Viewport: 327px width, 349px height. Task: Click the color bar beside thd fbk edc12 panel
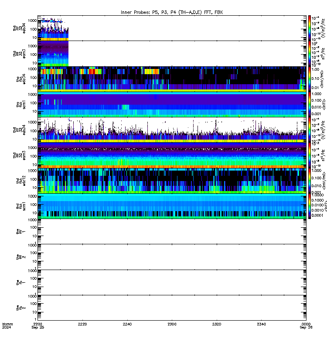pyautogui.click(x=310, y=181)
